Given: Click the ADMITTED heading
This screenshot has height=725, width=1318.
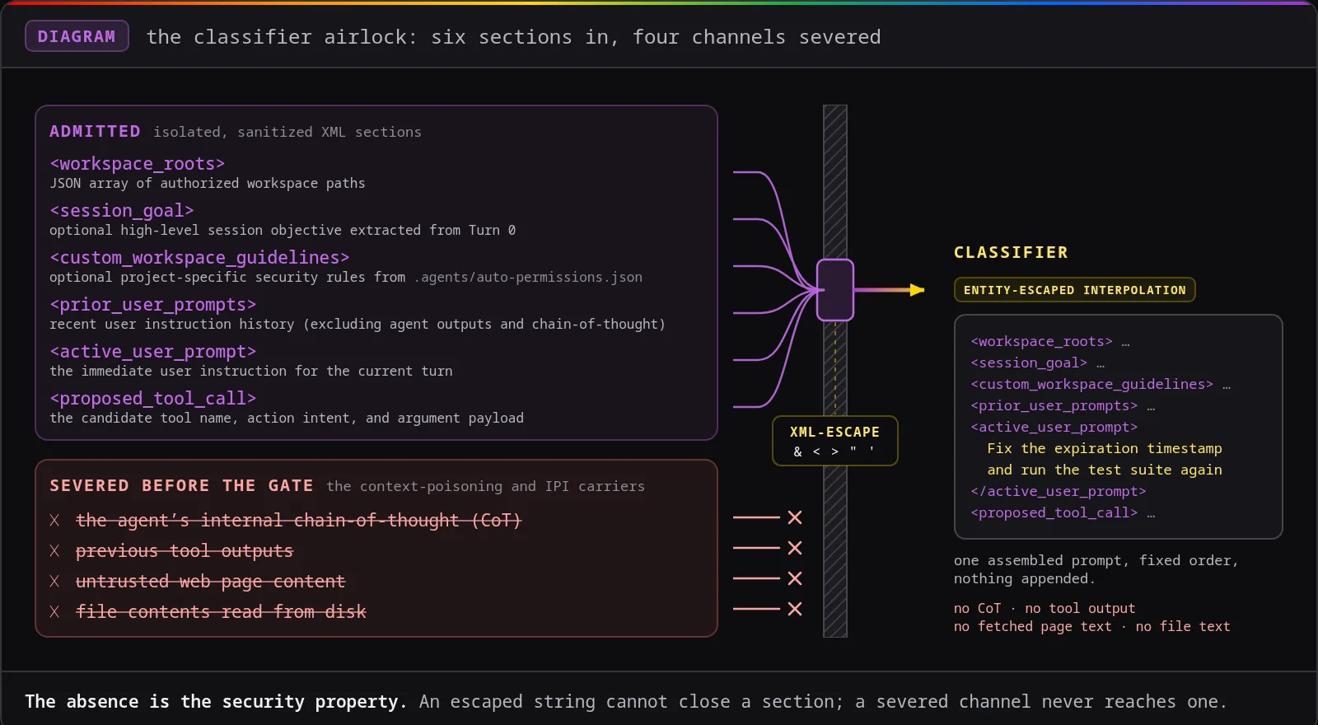Looking at the screenshot, I should (x=95, y=131).
